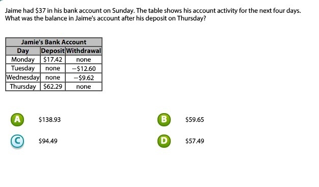
Task: Click the −$12.60 withdrawal cell
Action: (x=84, y=69)
